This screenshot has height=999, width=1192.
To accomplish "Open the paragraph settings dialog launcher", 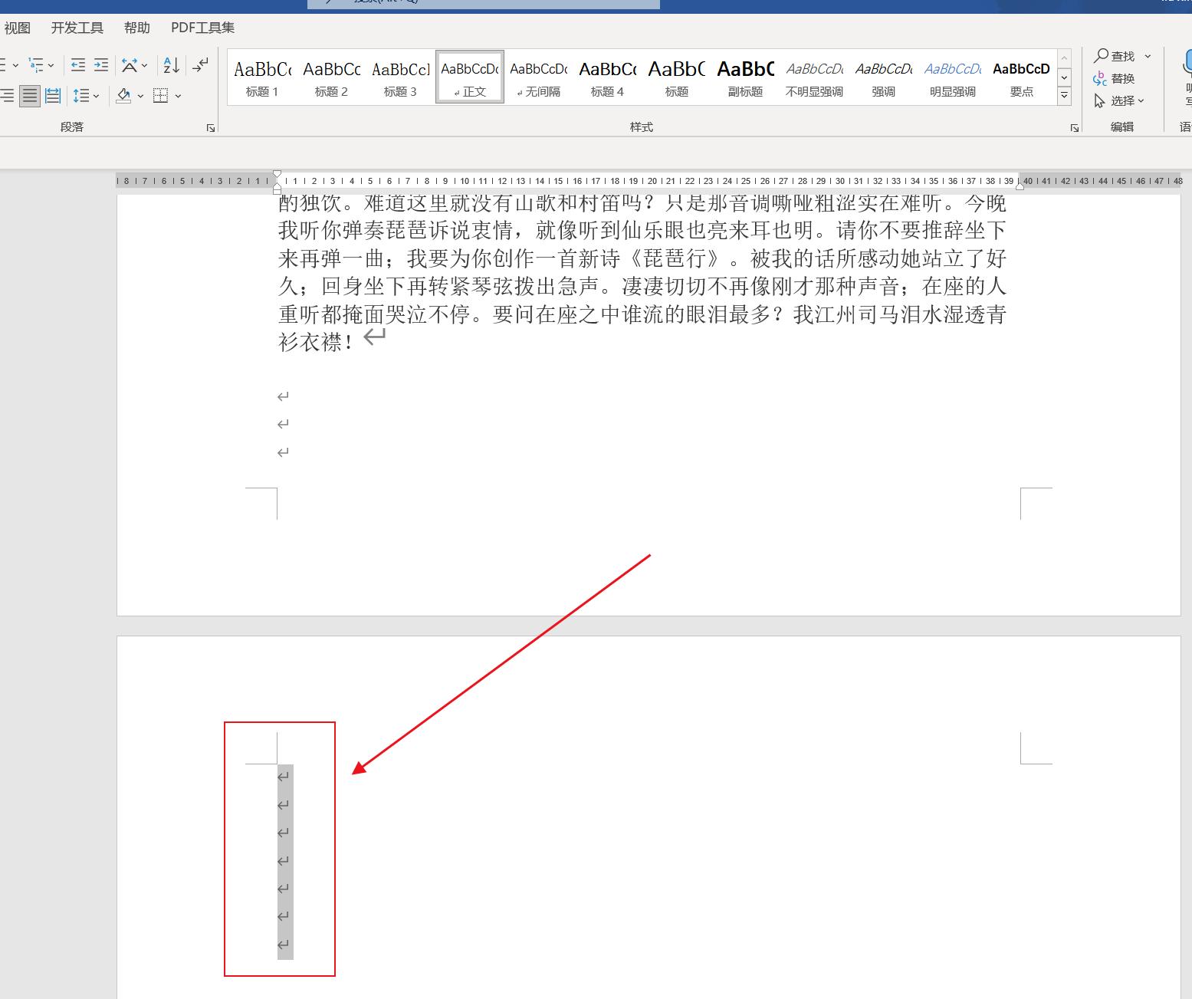I will pos(209,128).
